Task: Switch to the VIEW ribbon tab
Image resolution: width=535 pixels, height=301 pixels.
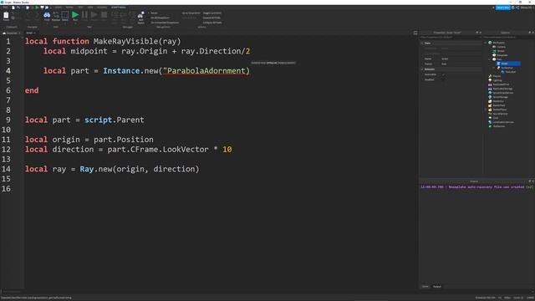Action: click(x=90, y=8)
